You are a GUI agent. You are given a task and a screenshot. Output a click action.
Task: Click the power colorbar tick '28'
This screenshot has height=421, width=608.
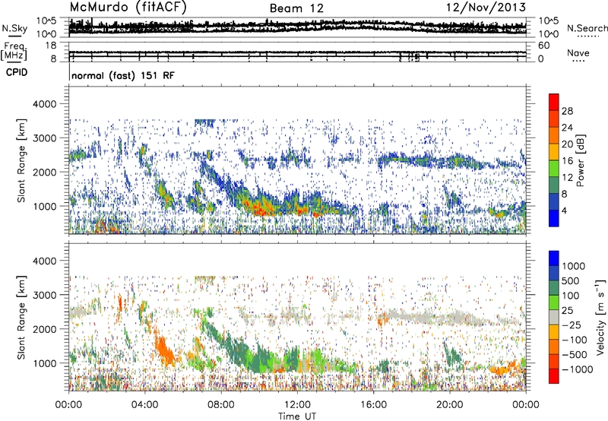pyautogui.click(x=567, y=111)
